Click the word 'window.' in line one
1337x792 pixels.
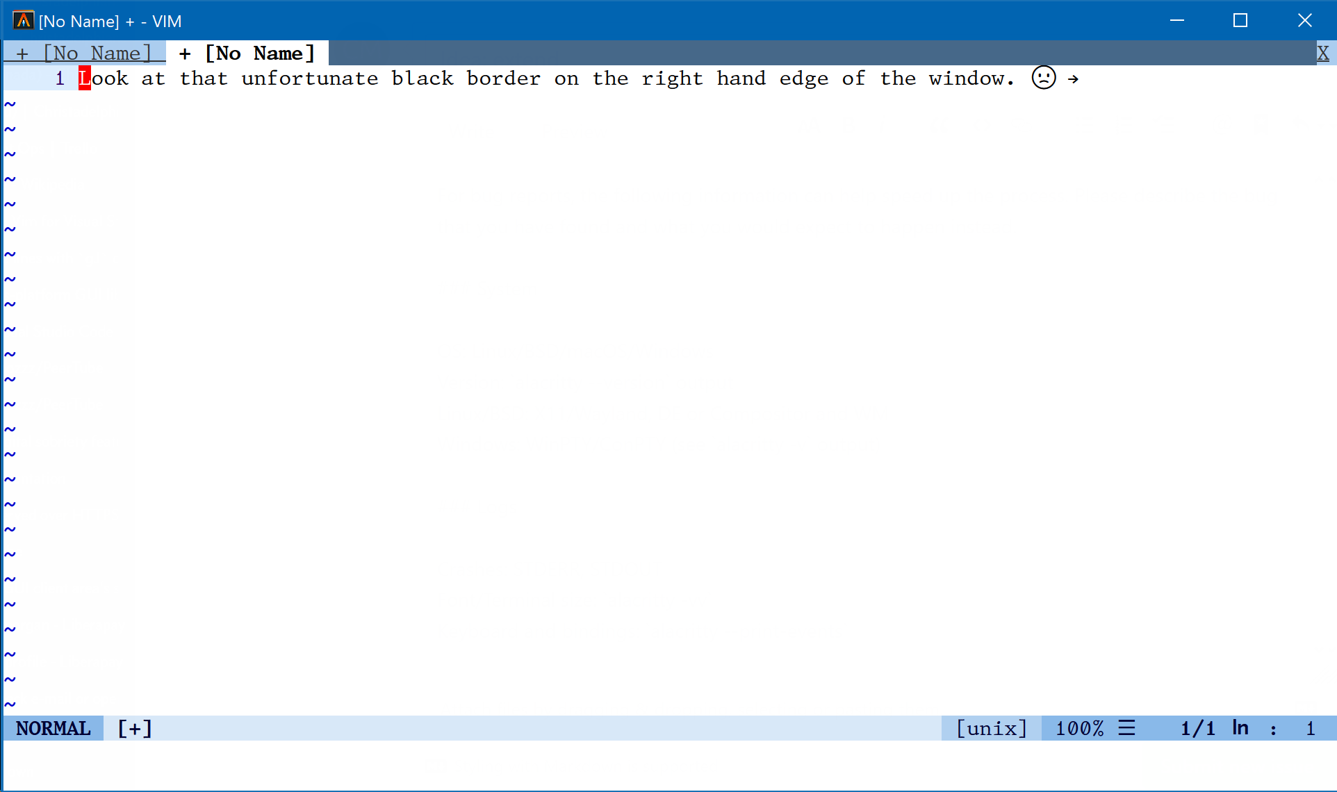pos(971,79)
